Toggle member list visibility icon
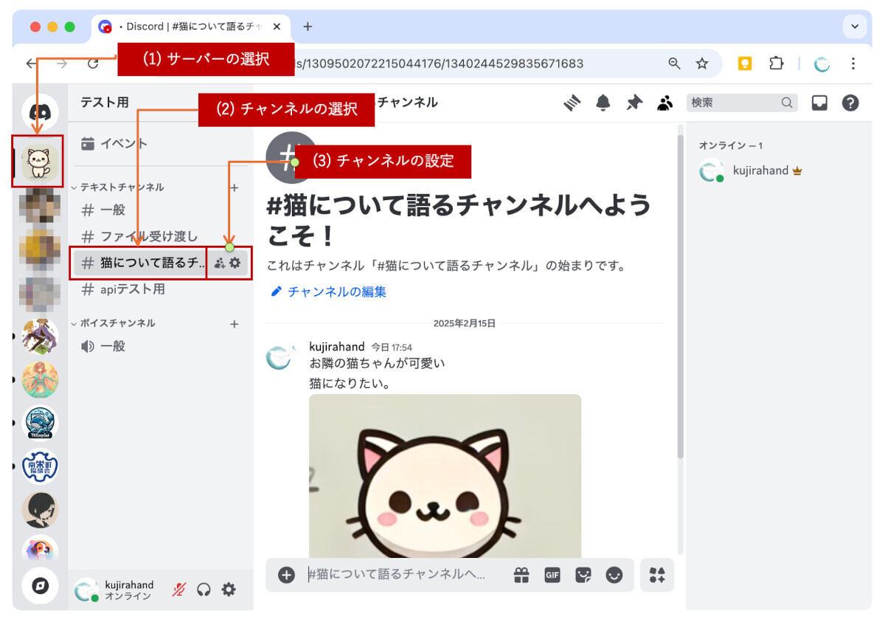Screen dimensions: 885x625 [665, 103]
